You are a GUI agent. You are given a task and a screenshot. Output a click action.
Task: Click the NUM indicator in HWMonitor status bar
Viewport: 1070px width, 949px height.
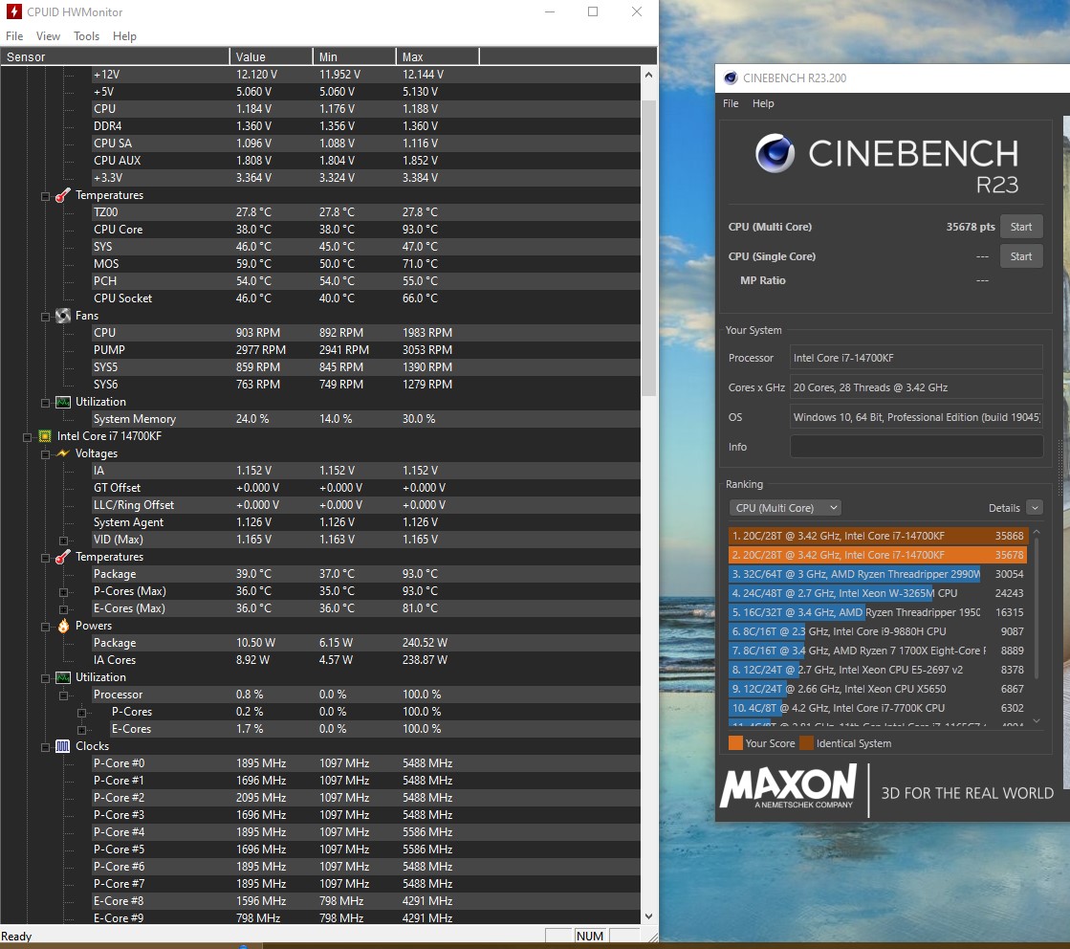[590, 936]
